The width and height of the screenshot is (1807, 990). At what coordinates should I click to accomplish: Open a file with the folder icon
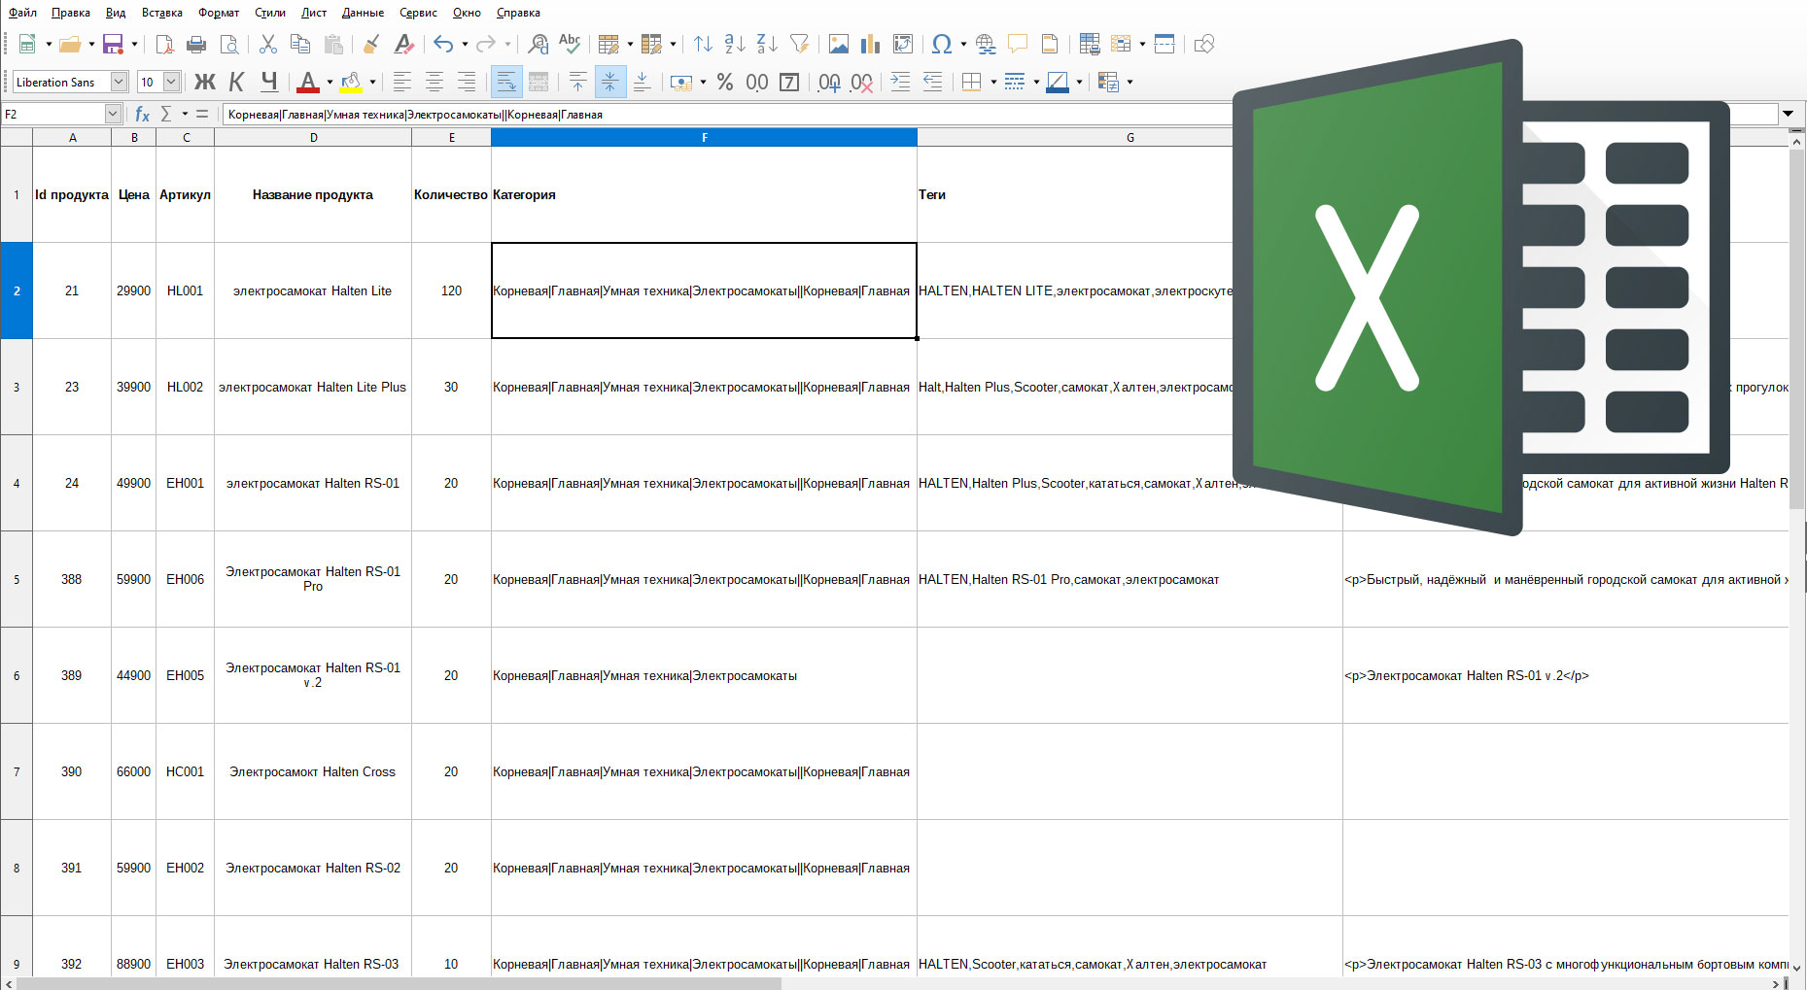click(x=70, y=44)
